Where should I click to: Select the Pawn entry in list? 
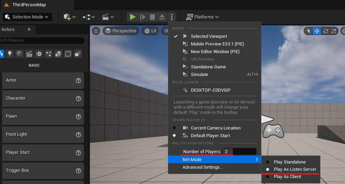tap(42, 116)
